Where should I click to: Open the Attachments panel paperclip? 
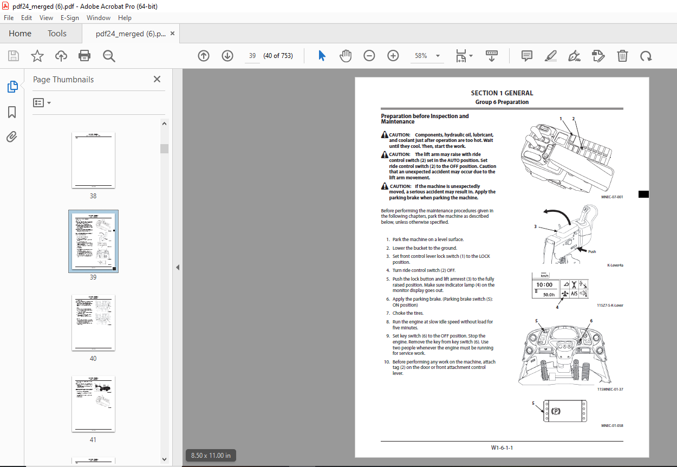point(12,137)
